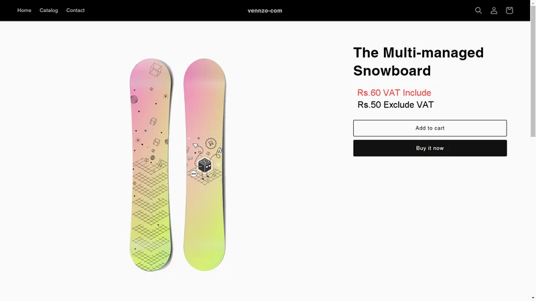Select the Contact menu link
Image resolution: width=536 pixels, height=301 pixels.
[x=75, y=10]
